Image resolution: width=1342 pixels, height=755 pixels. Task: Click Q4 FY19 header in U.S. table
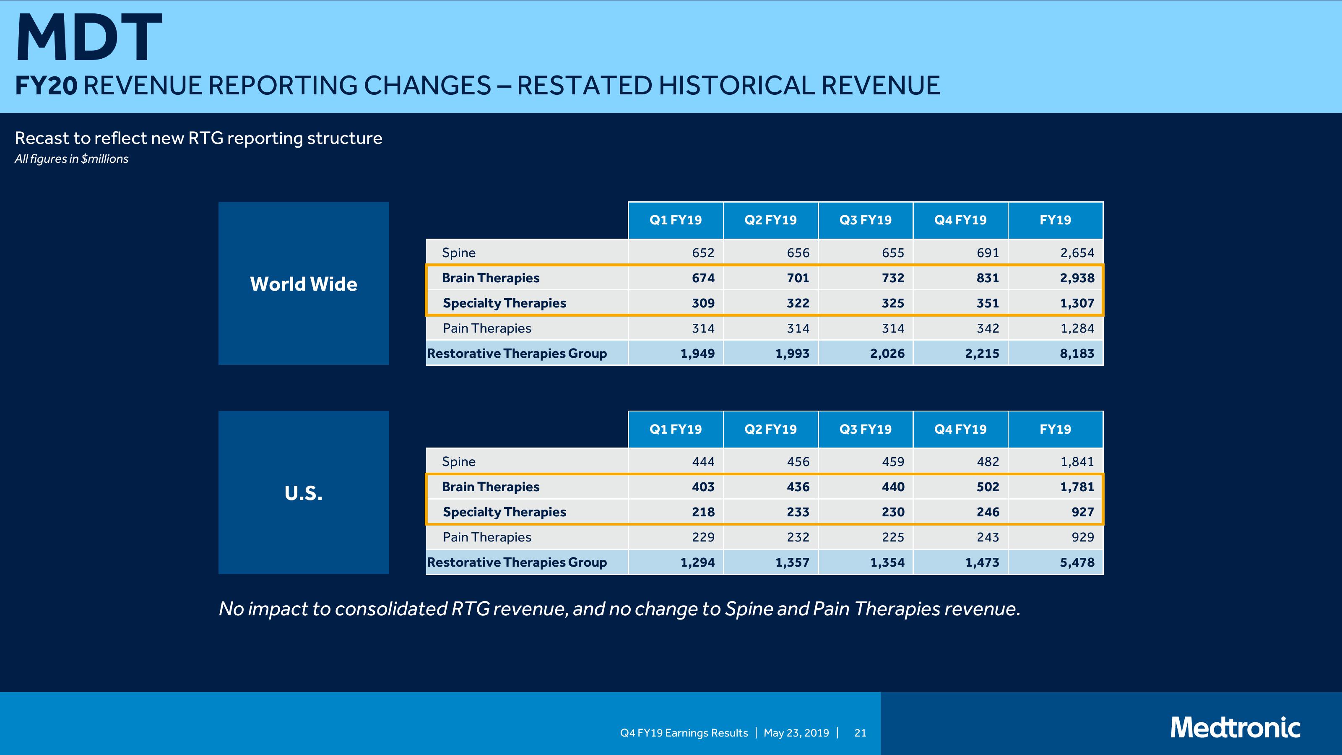[x=960, y=430]
